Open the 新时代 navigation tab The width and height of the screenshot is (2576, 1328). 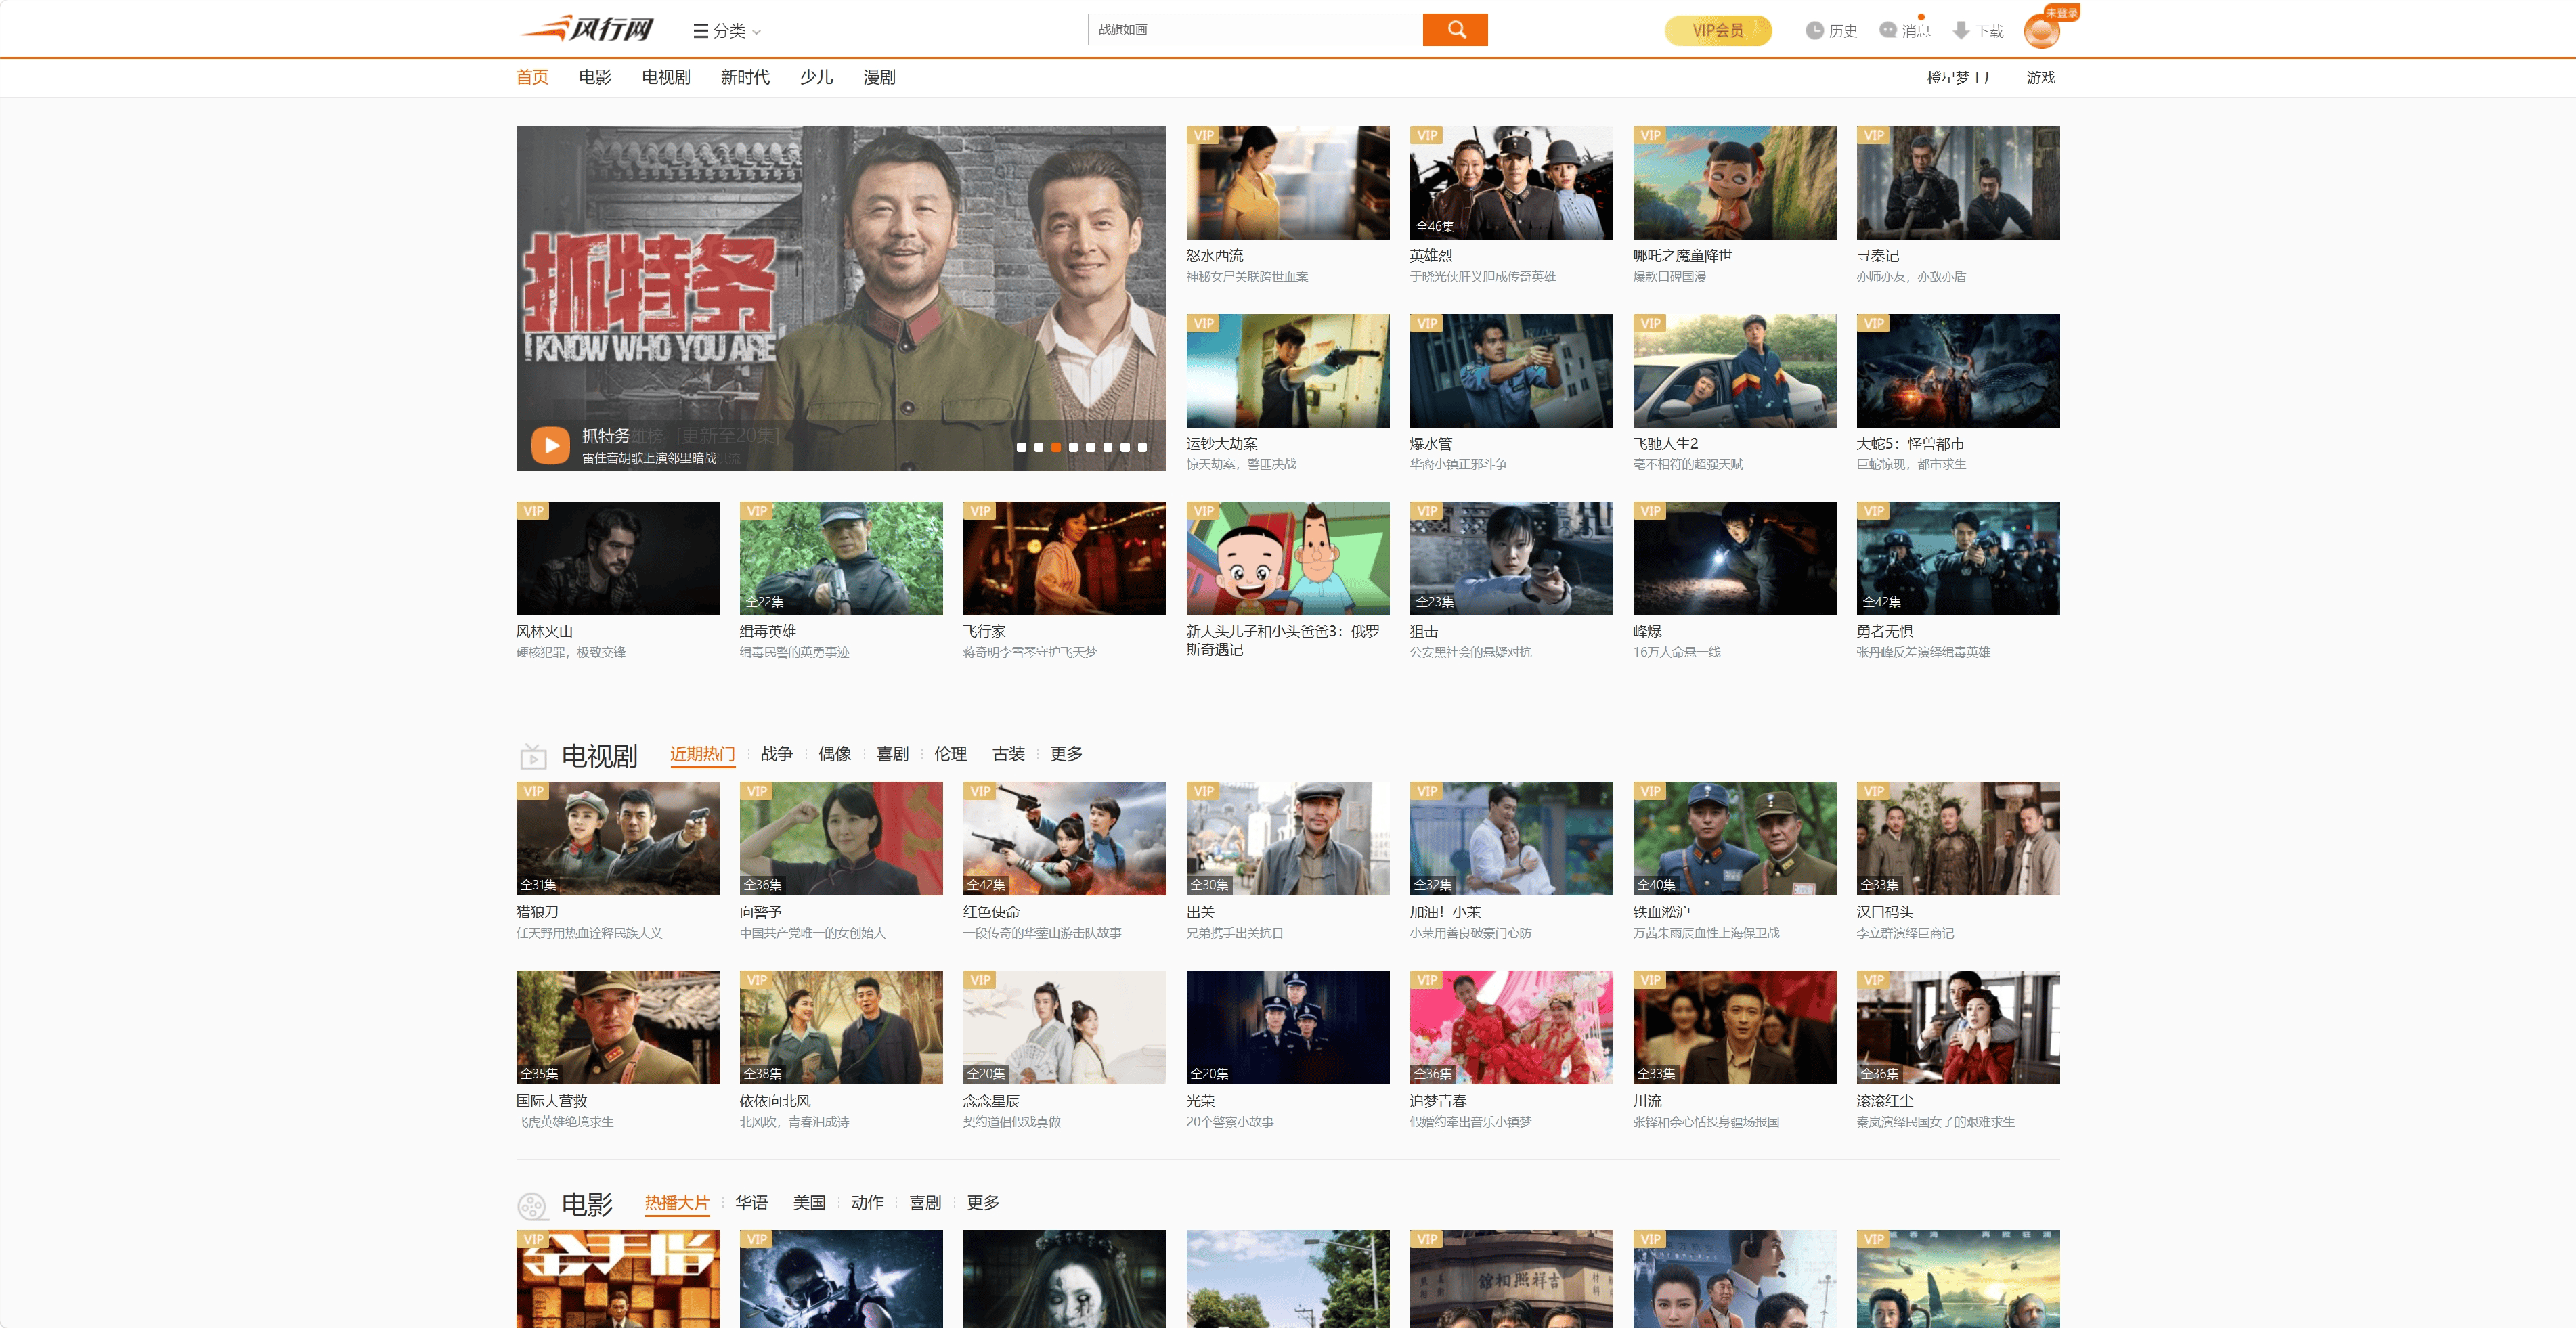click(x=745, y=77)
